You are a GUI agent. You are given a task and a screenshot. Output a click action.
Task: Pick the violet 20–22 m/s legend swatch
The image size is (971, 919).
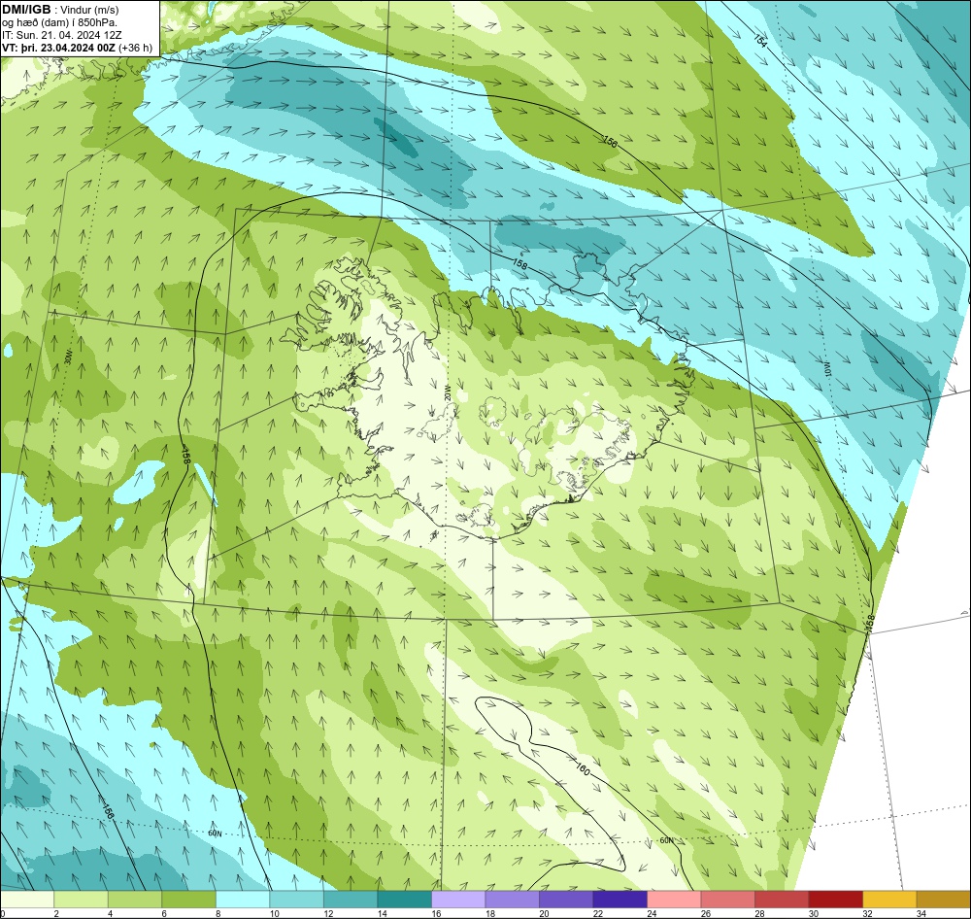coord(566,899)
